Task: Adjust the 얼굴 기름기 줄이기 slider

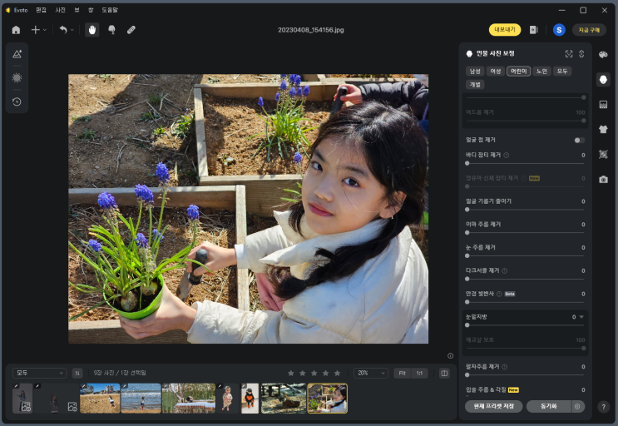Action: click(x=525, y=210)
